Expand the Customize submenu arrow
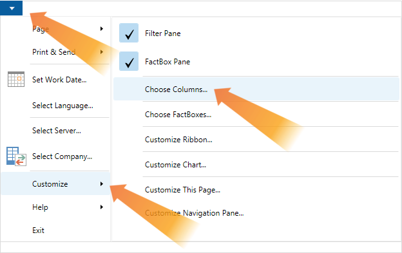Viewport: 402px width, 253px height. point(102,184)
